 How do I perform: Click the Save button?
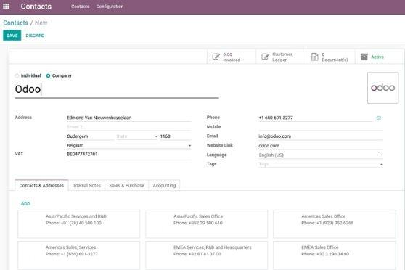pos(12,36)
